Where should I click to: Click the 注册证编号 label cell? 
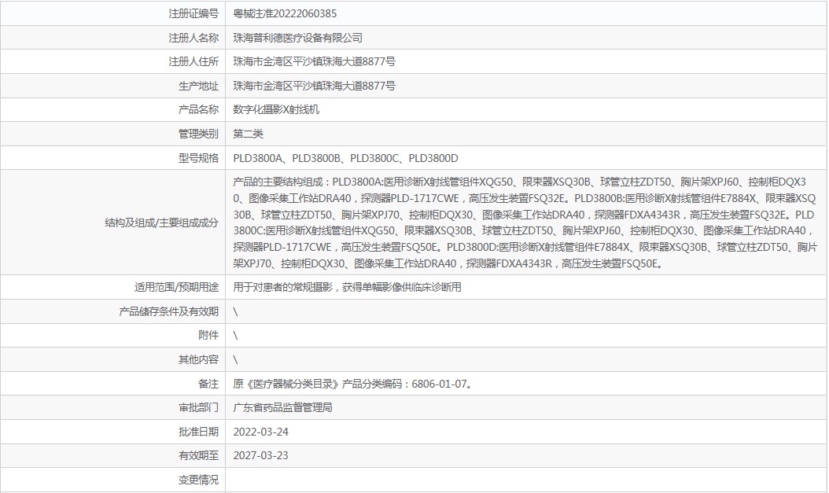113,13
